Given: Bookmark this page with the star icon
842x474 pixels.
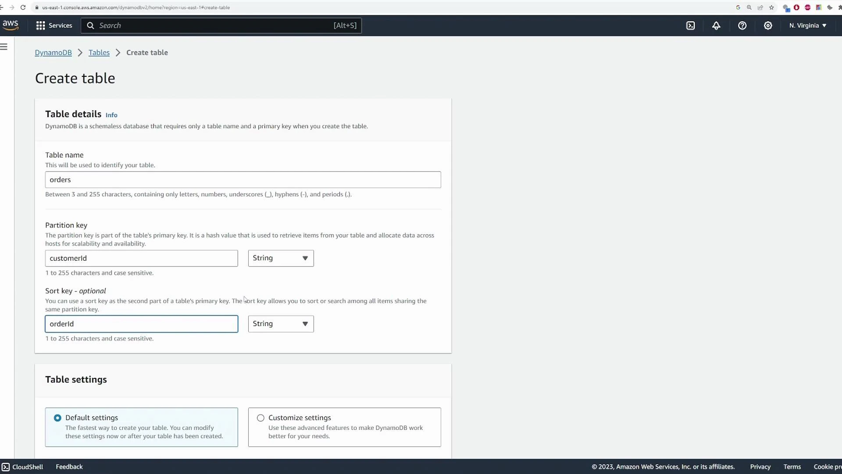Looking at the screenshot, I should pos(772,7).
